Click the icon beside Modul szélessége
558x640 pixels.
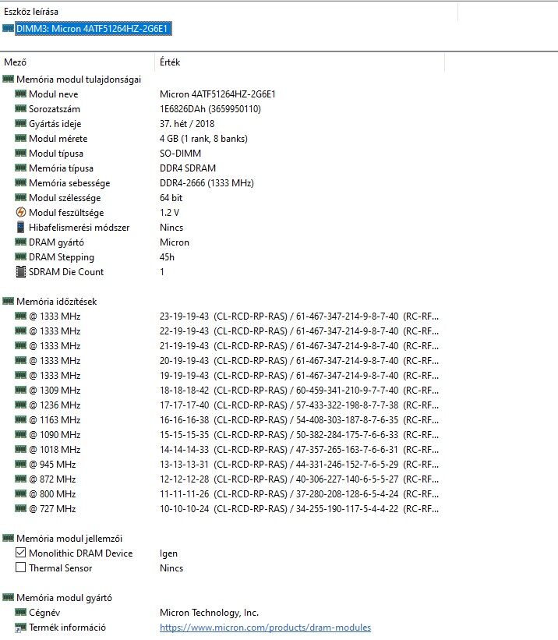tap(21, 197)
